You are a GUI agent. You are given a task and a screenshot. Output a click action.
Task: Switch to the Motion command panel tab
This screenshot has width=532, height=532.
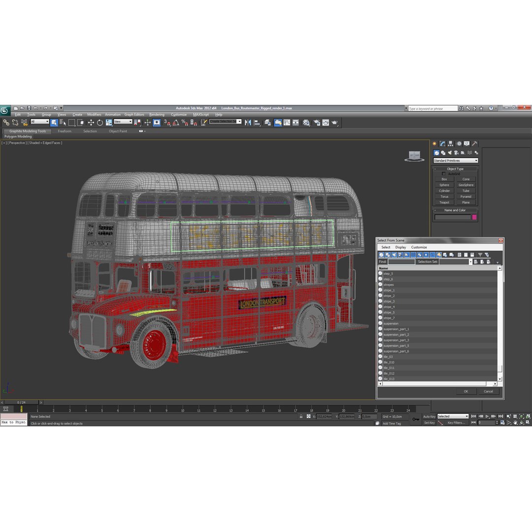click(459, 144)
